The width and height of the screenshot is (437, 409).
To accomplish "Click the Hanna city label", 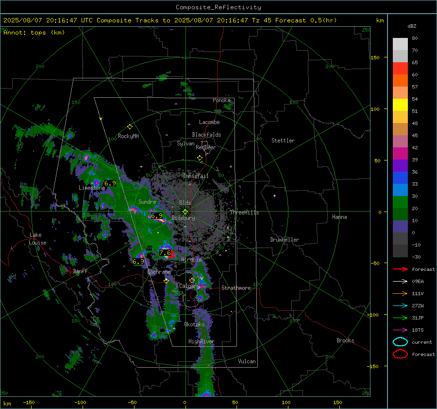I will pos(339,217).
